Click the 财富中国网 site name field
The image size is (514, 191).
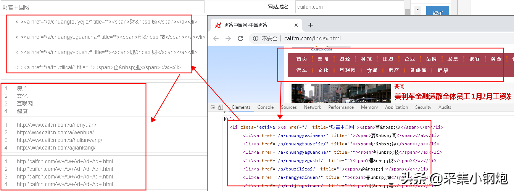[102, 7]
